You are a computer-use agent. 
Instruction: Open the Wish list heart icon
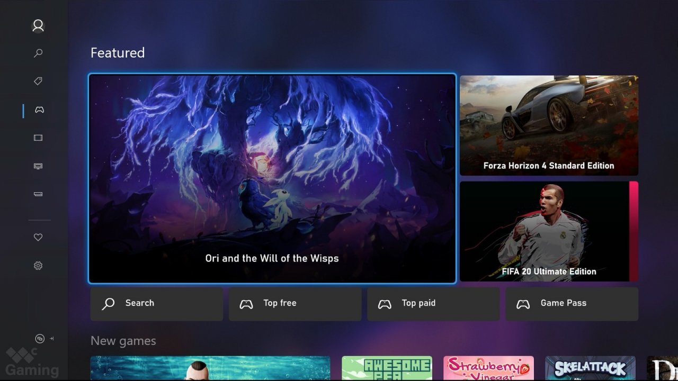[38, 238]
